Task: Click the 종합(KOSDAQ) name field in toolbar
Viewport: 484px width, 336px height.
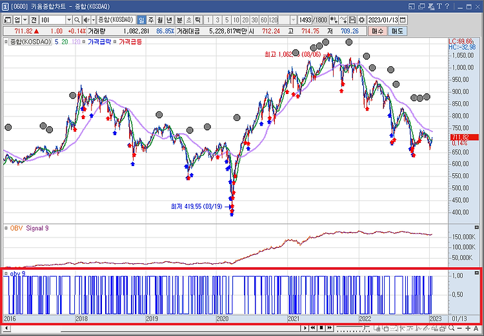Action: pos(116,20)
